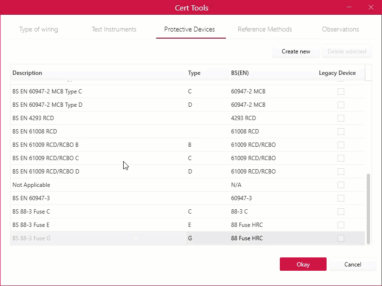This screenshot has width=382, height=286.
Task: Go to the Reference Methods tab
Action: pyautogui.click(x=265, y=30)
